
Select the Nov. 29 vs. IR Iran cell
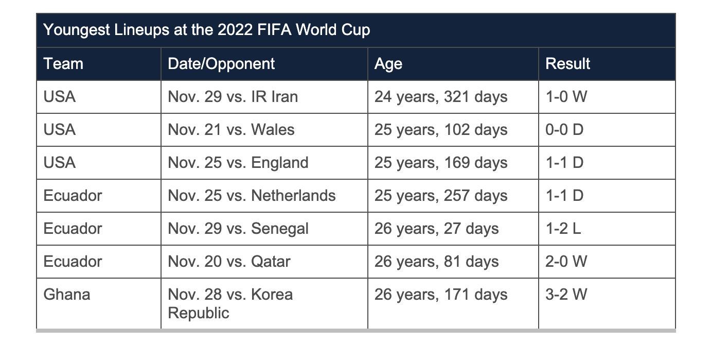(x=264, y=97)
